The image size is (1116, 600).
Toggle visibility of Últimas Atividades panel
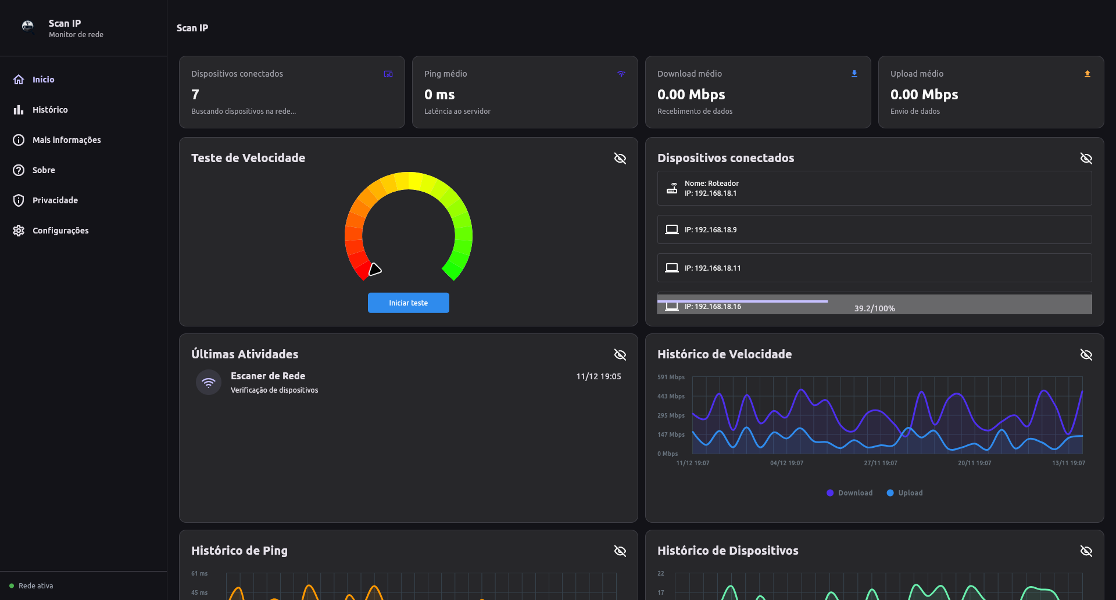click(620, 355)
